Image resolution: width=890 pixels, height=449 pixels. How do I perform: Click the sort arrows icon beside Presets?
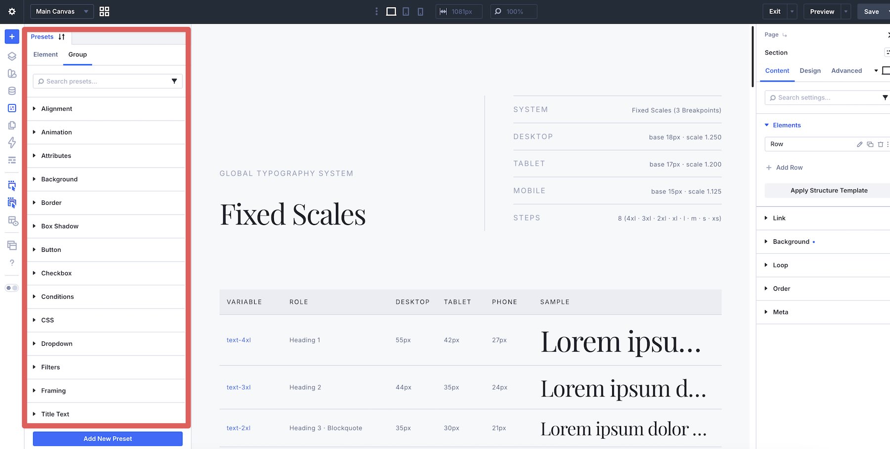tap(62, 37)
